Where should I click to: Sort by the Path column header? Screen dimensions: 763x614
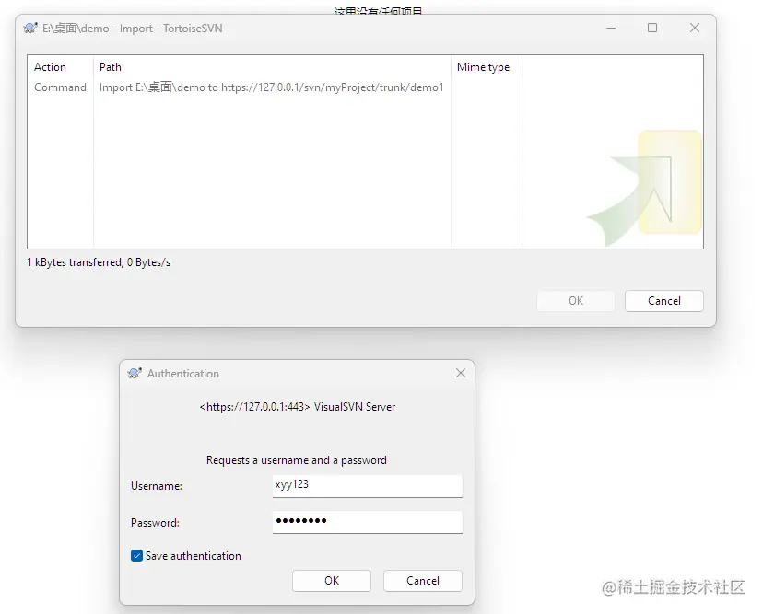(x=111, y=67)
